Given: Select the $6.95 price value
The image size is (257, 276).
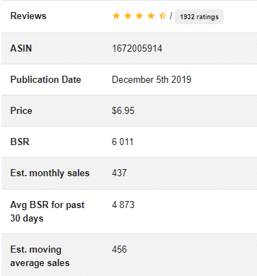Looking at the screenshot, I should (123, 111).
